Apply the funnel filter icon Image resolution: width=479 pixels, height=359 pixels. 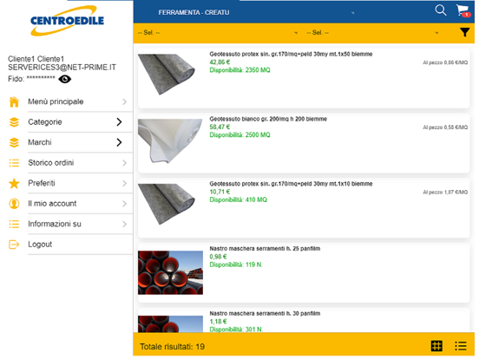click(x=464, y=32)
